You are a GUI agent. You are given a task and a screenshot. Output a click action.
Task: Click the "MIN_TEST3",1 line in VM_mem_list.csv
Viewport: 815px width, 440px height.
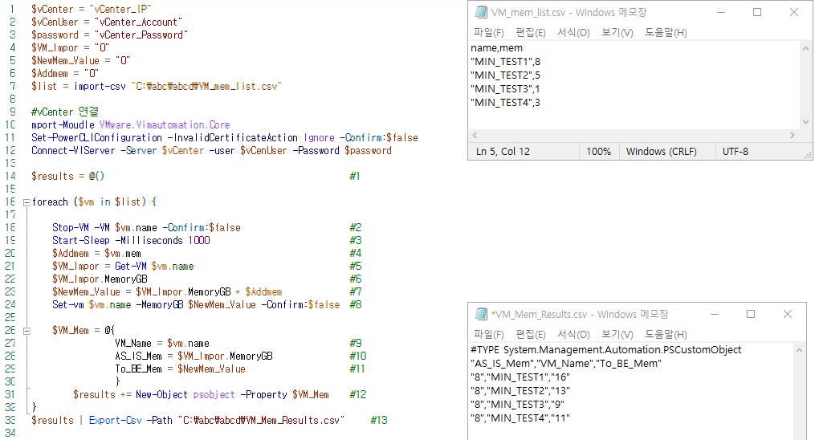point(505,89)
